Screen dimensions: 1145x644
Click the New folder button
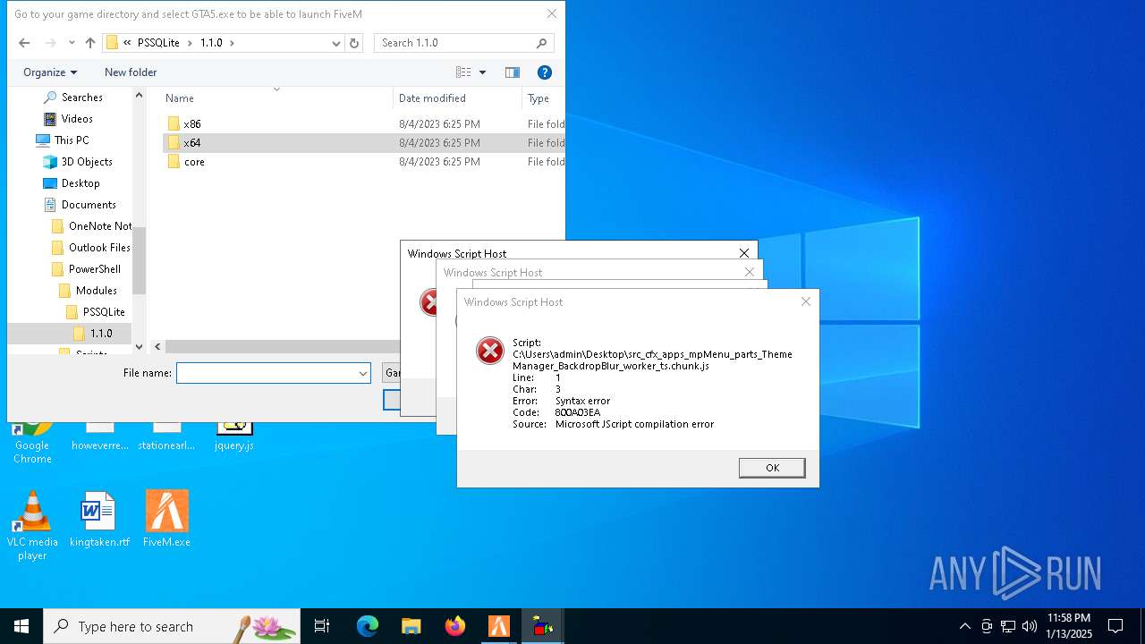[131, 72]
